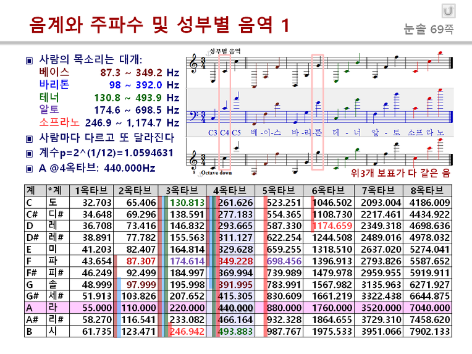Click the treble clef on the top staff
The image size is (472, 354).
(193, 64)
